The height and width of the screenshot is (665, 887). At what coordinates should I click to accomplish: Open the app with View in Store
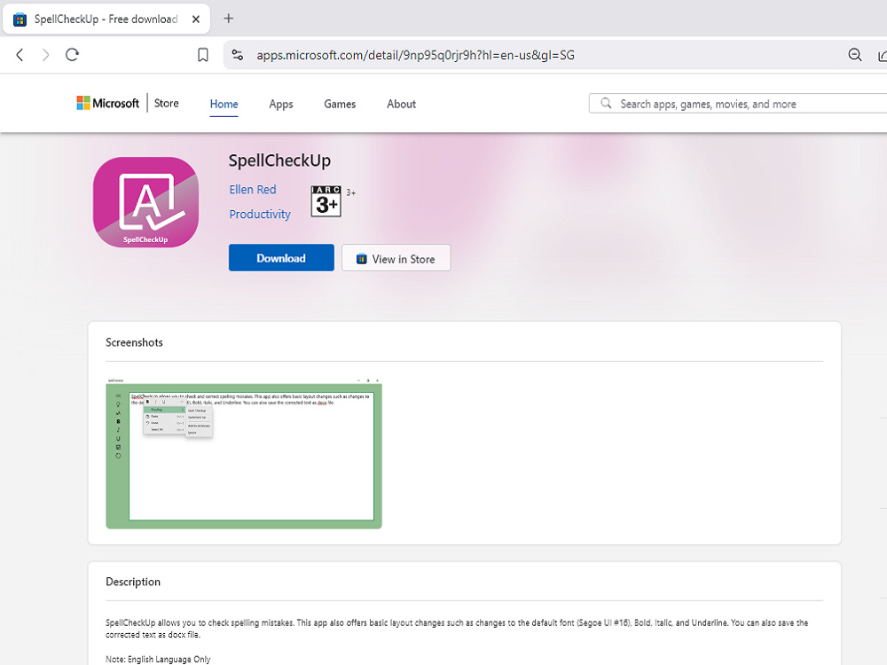coord(396,258)
